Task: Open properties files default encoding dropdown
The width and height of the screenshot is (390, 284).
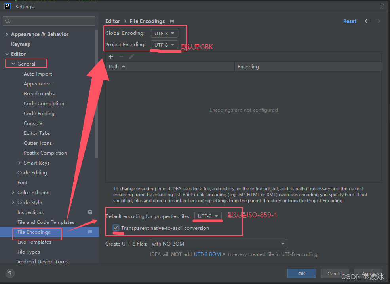Action: point(208,216)
